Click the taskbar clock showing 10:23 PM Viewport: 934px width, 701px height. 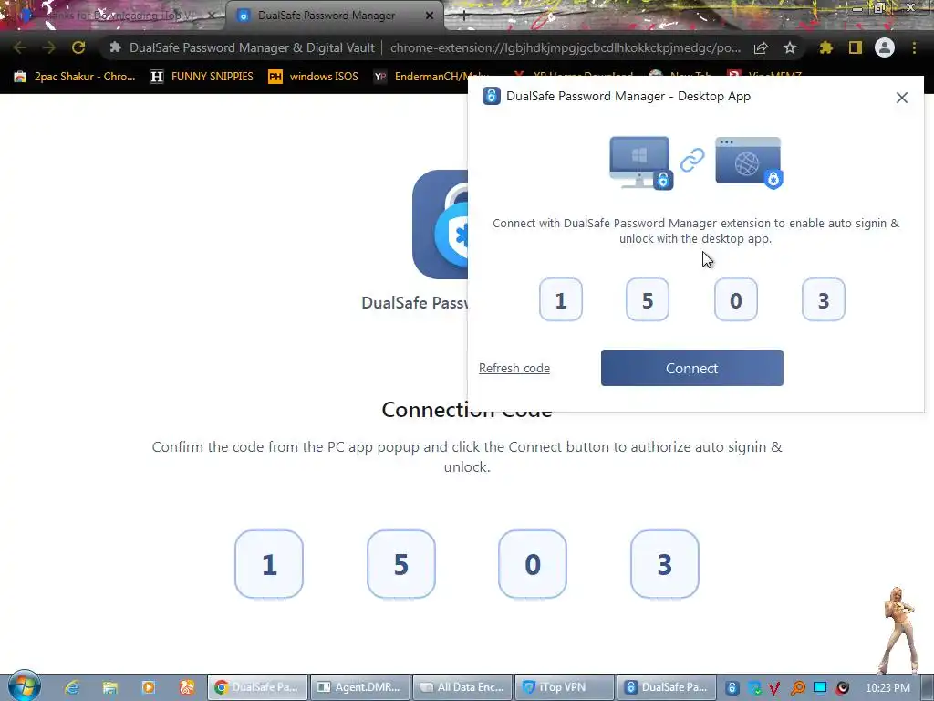[887, 688]
